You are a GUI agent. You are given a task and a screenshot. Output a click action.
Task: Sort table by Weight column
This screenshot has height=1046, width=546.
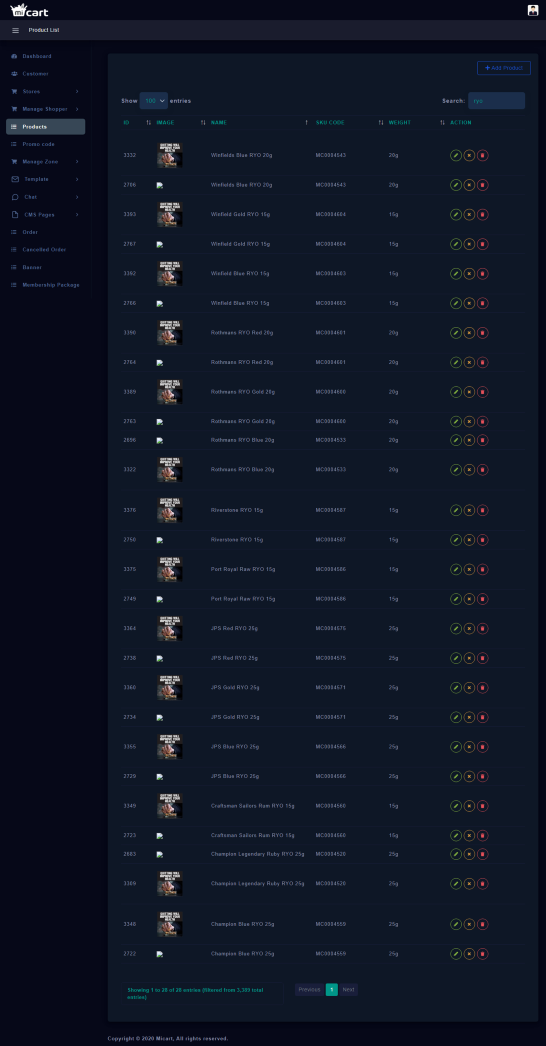point(416,122)
